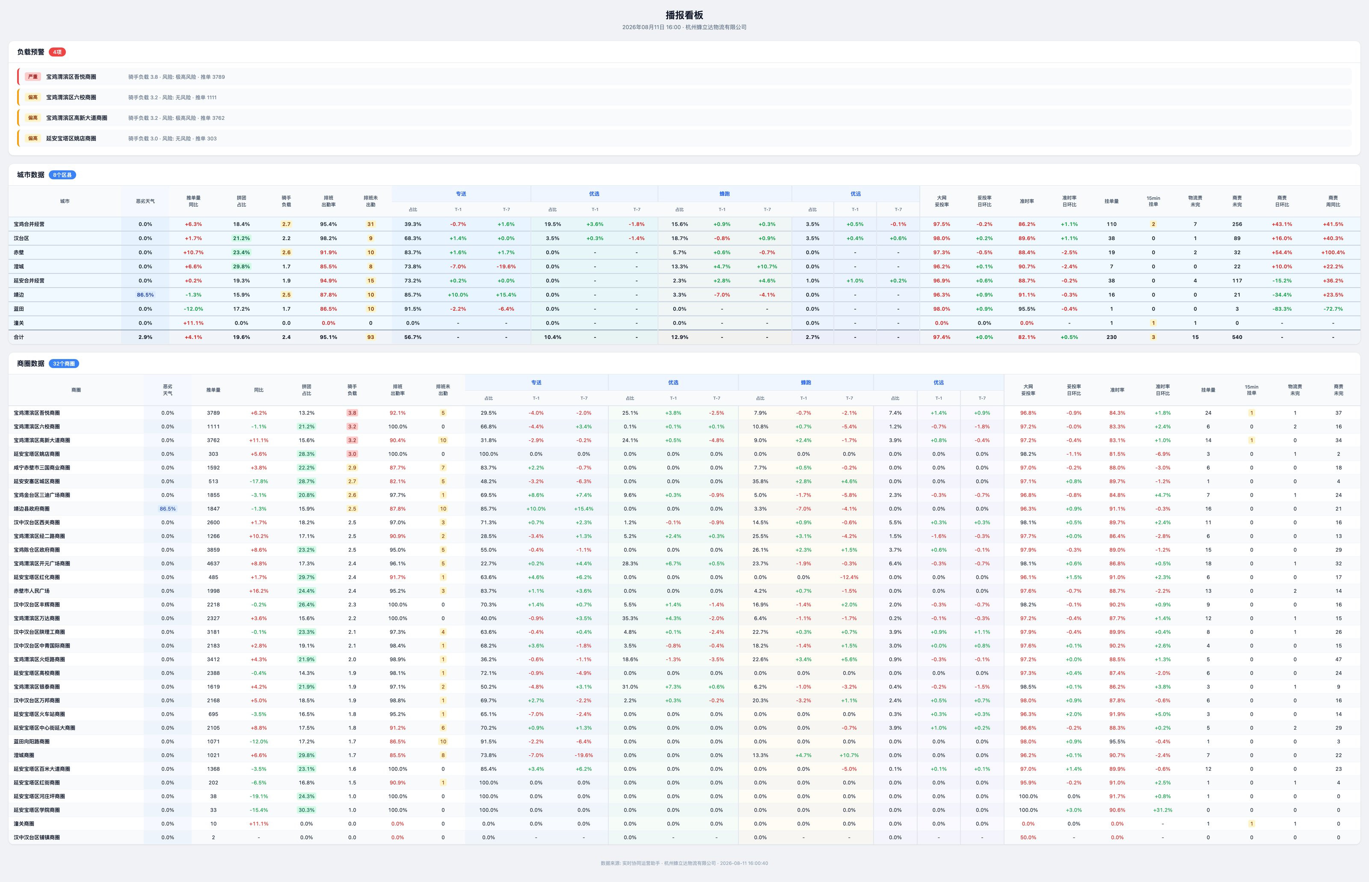
Task: Click the -83.3% value in 蓝田 row
Action: (x=1282, y=309)
